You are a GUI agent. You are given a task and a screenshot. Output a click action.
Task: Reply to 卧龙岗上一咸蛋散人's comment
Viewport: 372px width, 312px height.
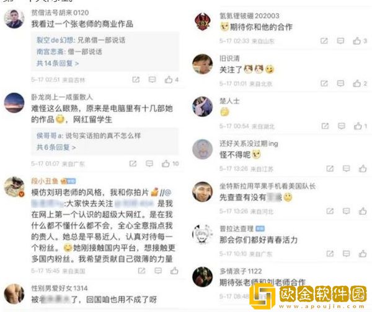click(149, 163)
